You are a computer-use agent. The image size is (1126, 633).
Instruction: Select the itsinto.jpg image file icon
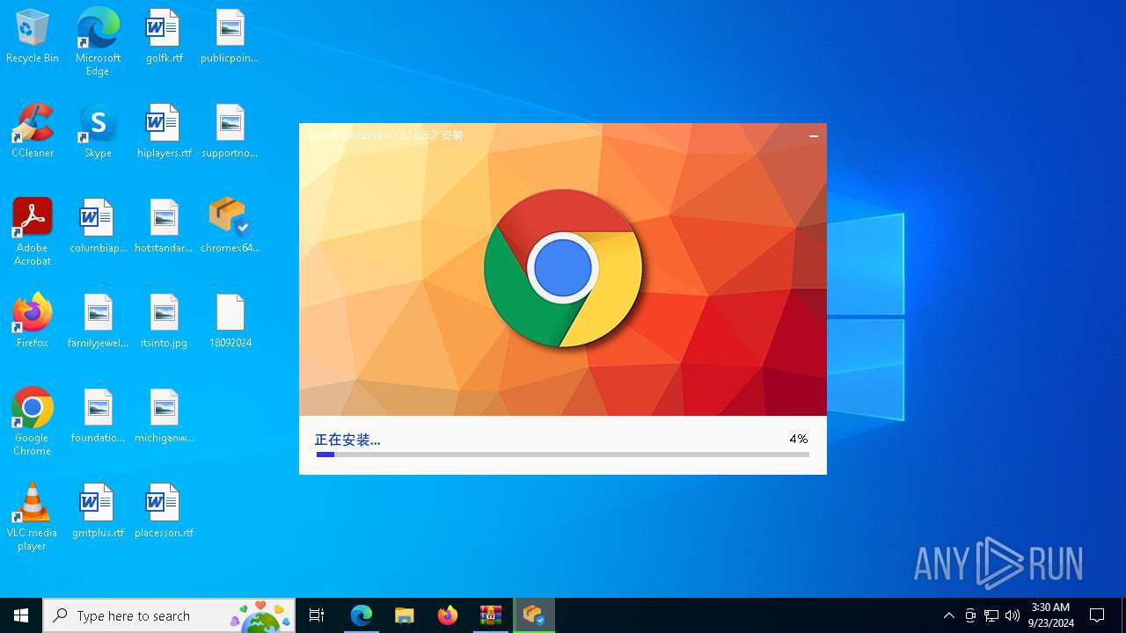164,322
